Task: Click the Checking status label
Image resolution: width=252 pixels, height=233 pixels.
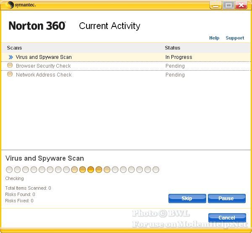Action: 14,178
